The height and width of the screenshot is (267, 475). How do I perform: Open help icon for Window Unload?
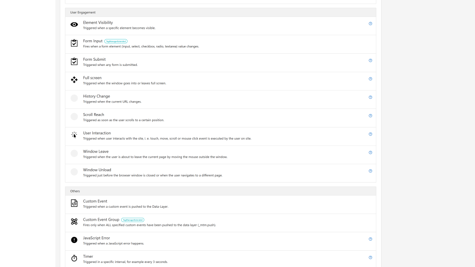(x=370, y=171)
